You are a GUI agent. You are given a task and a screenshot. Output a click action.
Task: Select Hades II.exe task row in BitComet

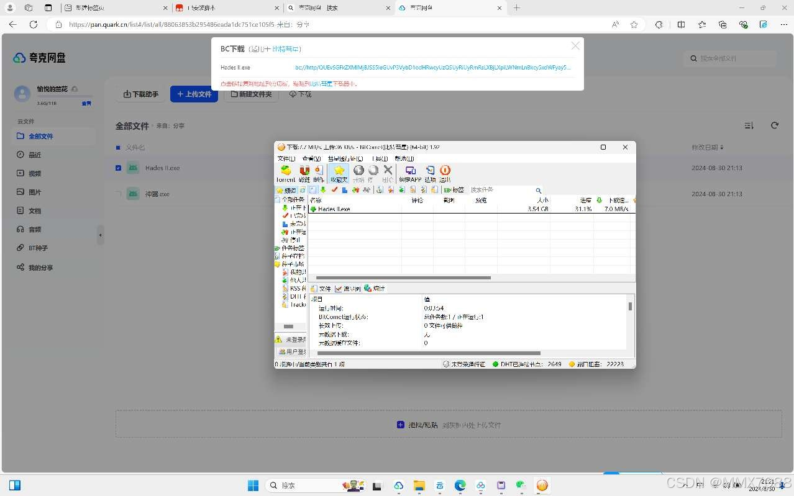[x=471, y=209]
